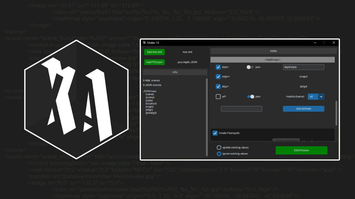The height and width of the screenshot is (199, 355).
Task: Select update existing values radio button
Action: [219, 148]
